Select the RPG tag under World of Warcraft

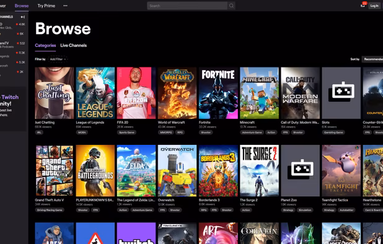[180, 133]
